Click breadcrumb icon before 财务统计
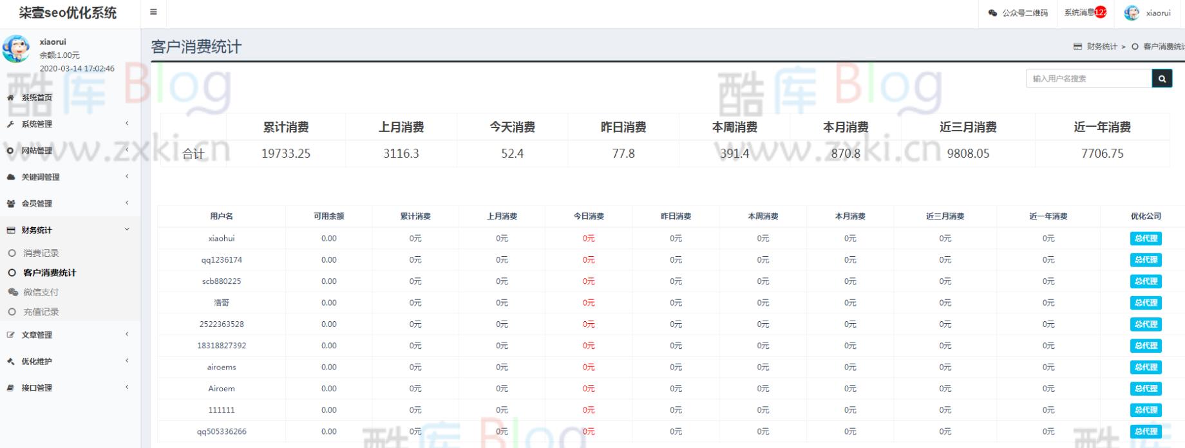 pyautogui.click(x=1077, y=46)
